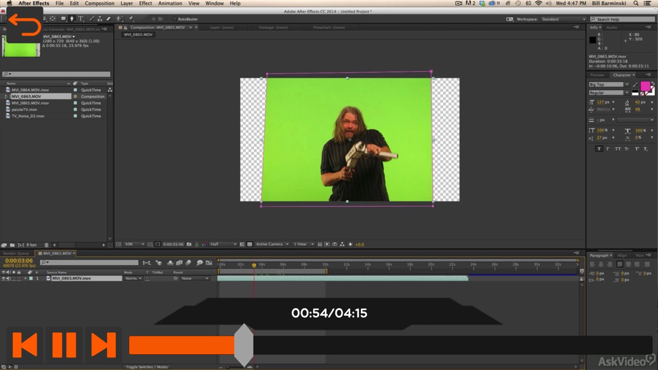Switch to the Render Queue tab
658x370 pixels.
[x=16, y=254]
